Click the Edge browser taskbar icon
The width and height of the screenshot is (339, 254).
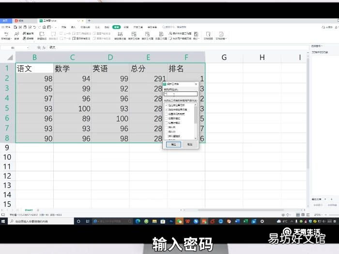tap(138, 222)
